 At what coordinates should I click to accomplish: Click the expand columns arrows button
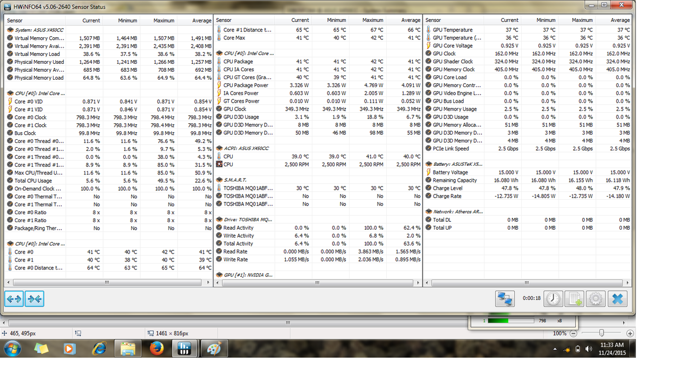tap(14, 299)
